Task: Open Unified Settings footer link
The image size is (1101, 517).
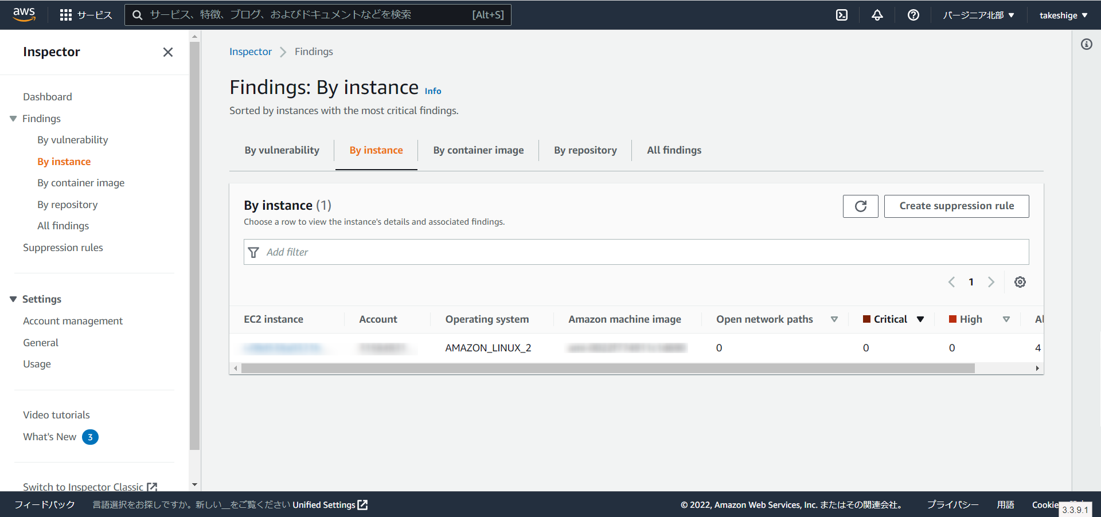Action: [330, 505]
